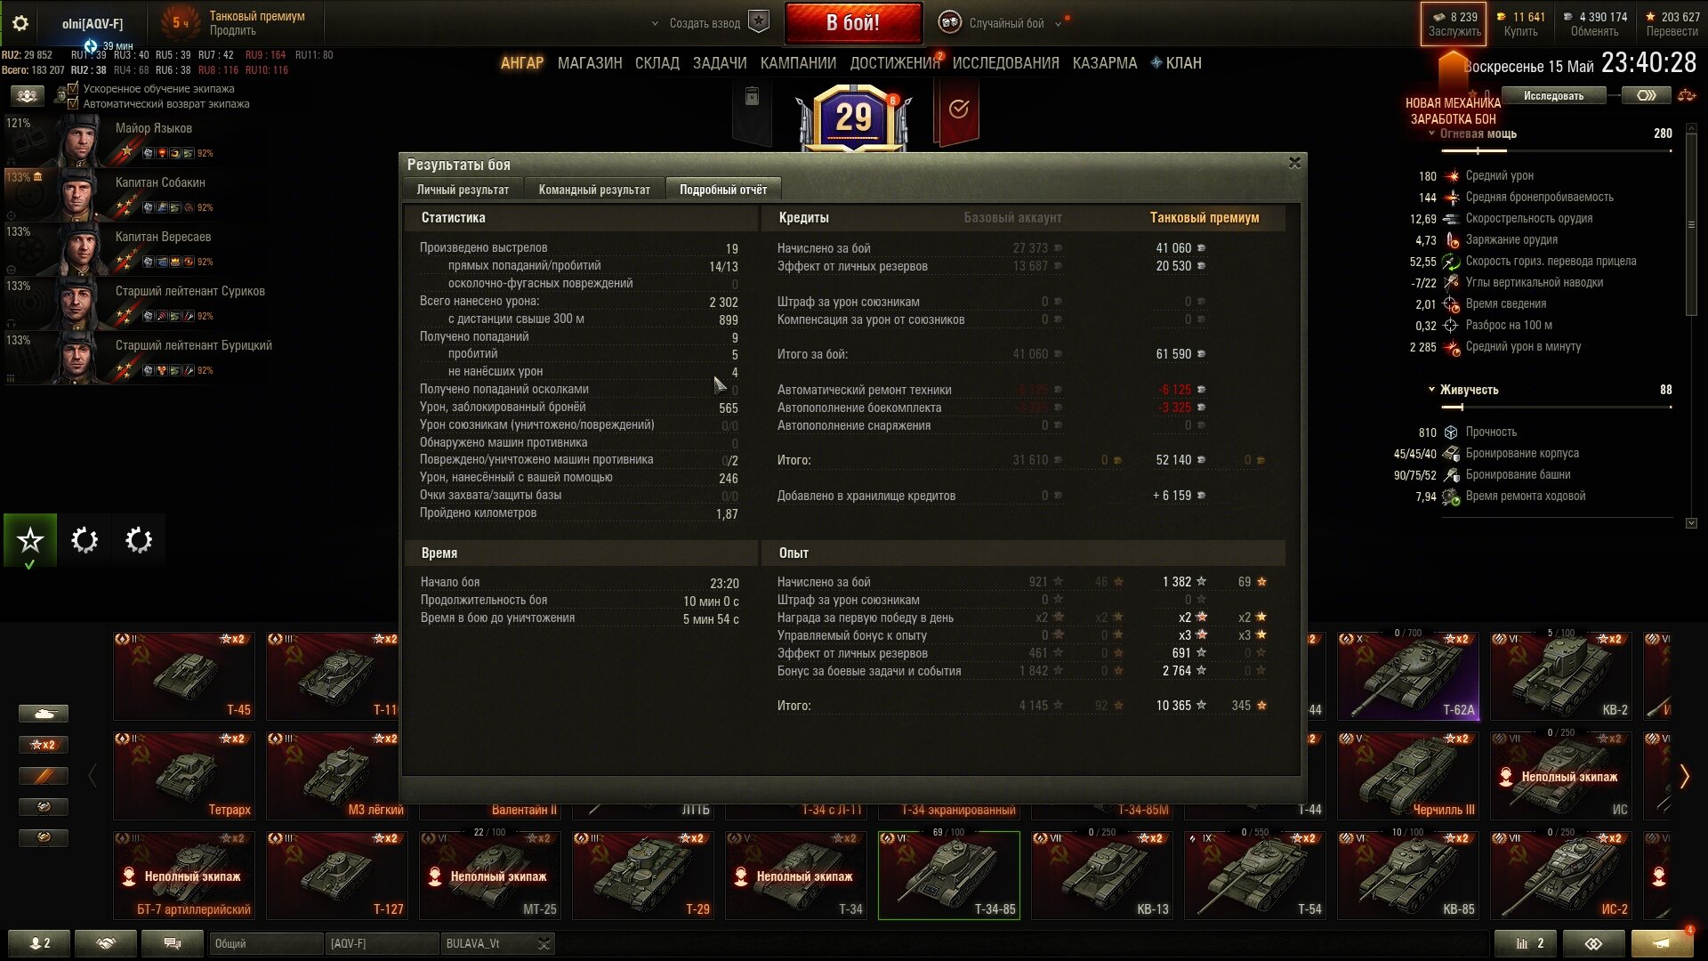Select the Подробный отчёт tab

point(723,190)
